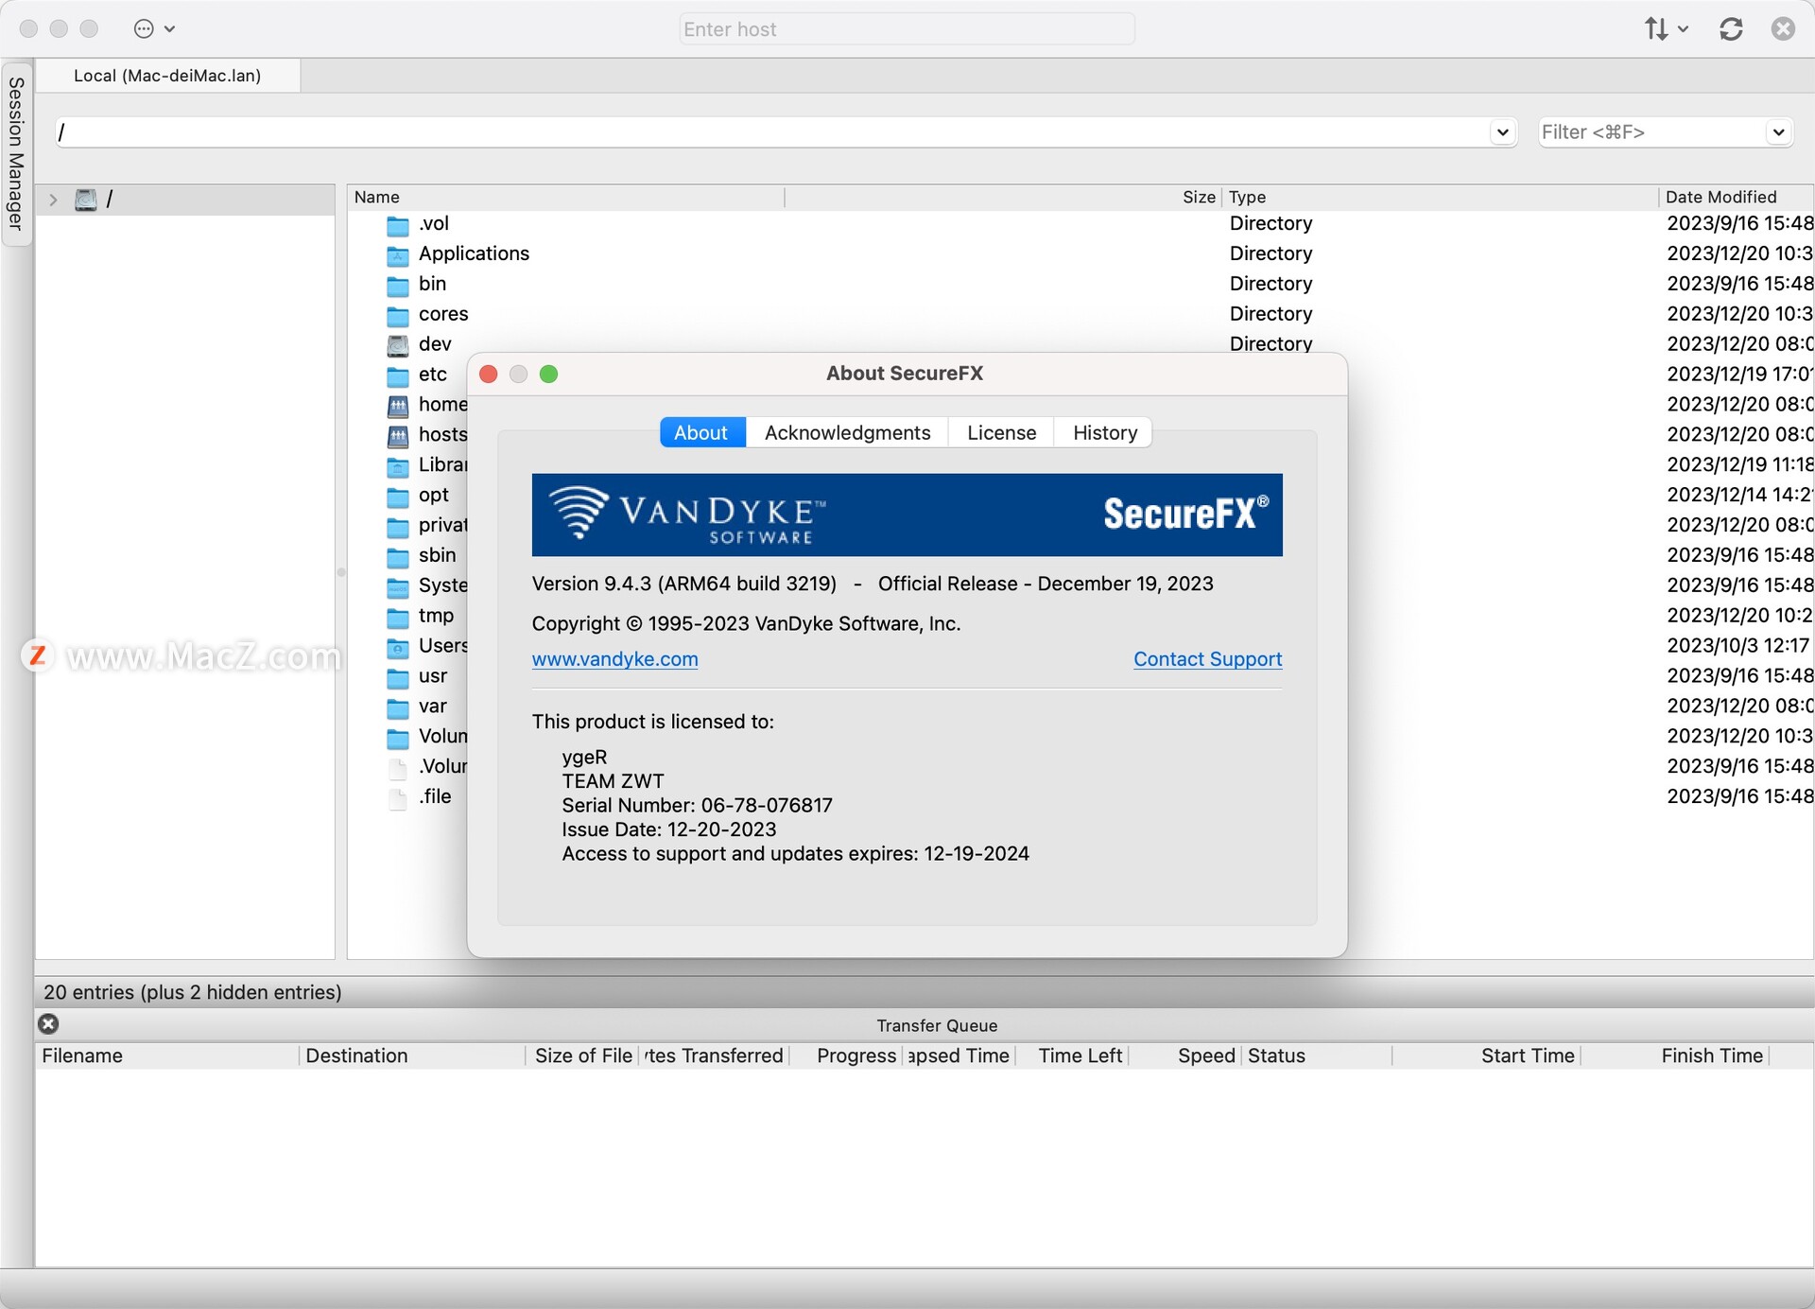Select the Users folder icon
Viewport: 1815px width, 1309px height.
(x=398, y=648)
